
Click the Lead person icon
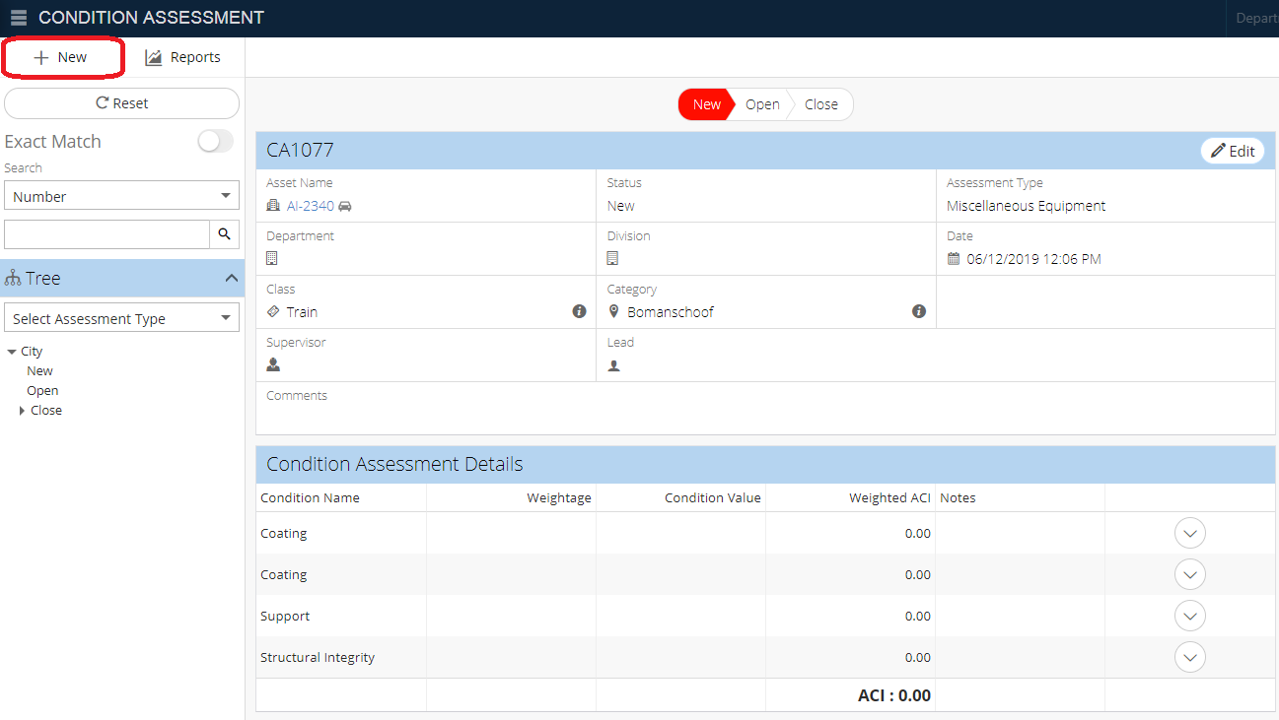[x=613, y=365]
